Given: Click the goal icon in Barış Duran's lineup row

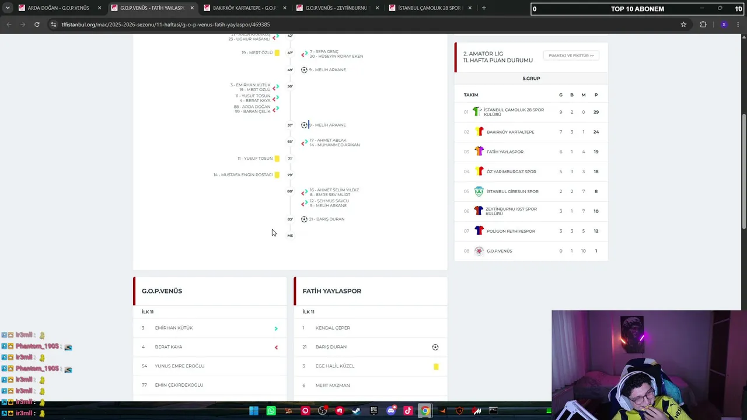Looking at the screenshot, I should 435,347.
